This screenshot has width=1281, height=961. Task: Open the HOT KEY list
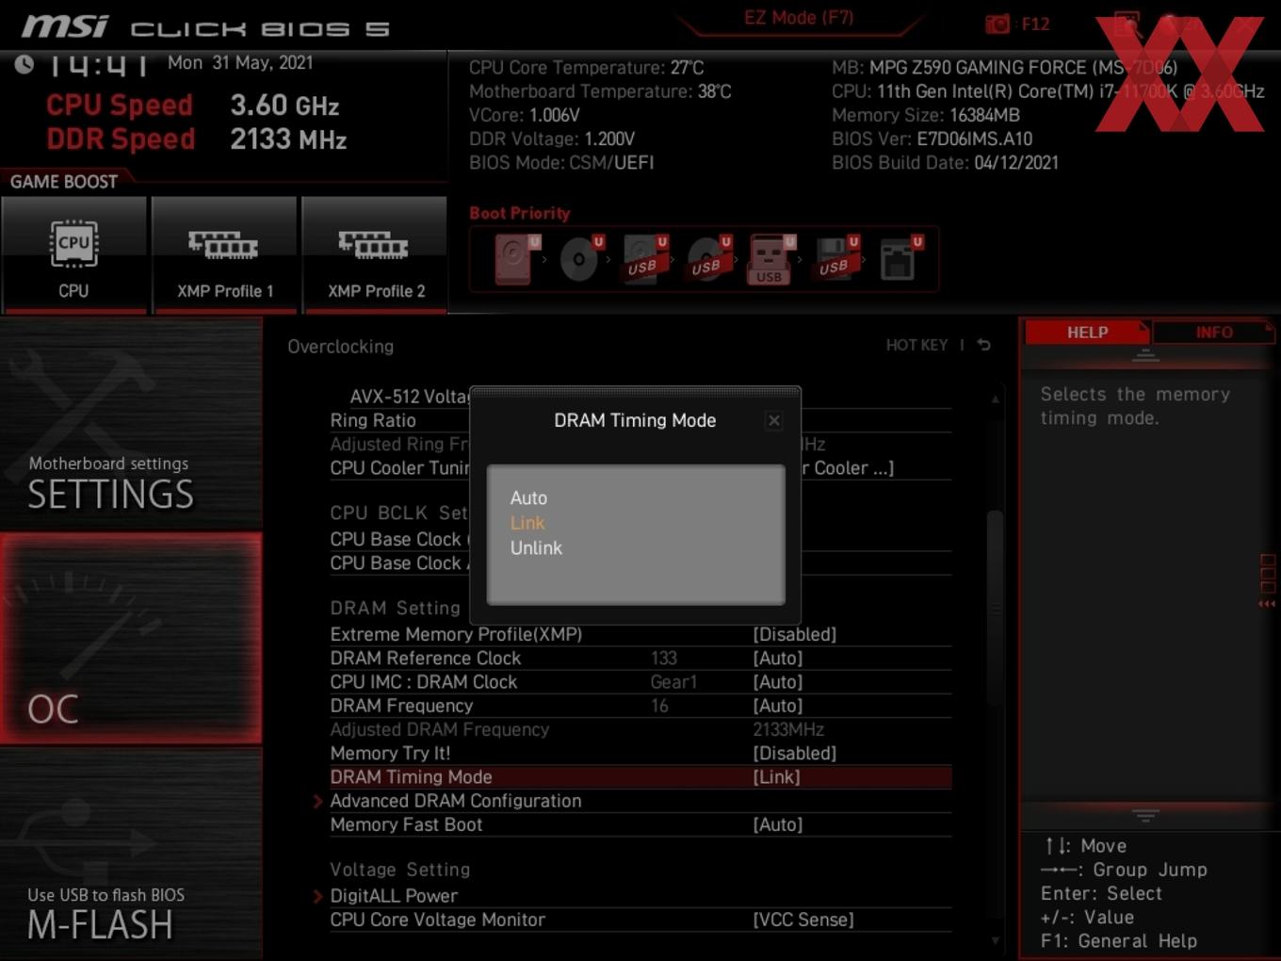916,345
